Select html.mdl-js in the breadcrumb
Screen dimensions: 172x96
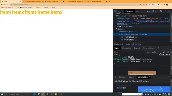[x=119, y=44]
